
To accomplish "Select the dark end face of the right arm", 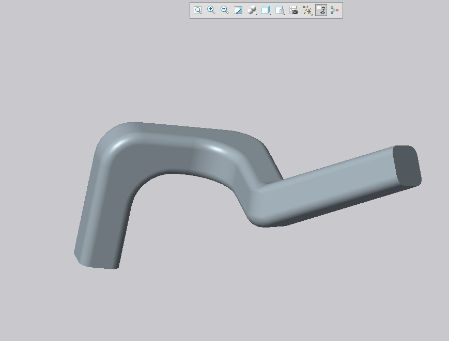I will [407, 166].
